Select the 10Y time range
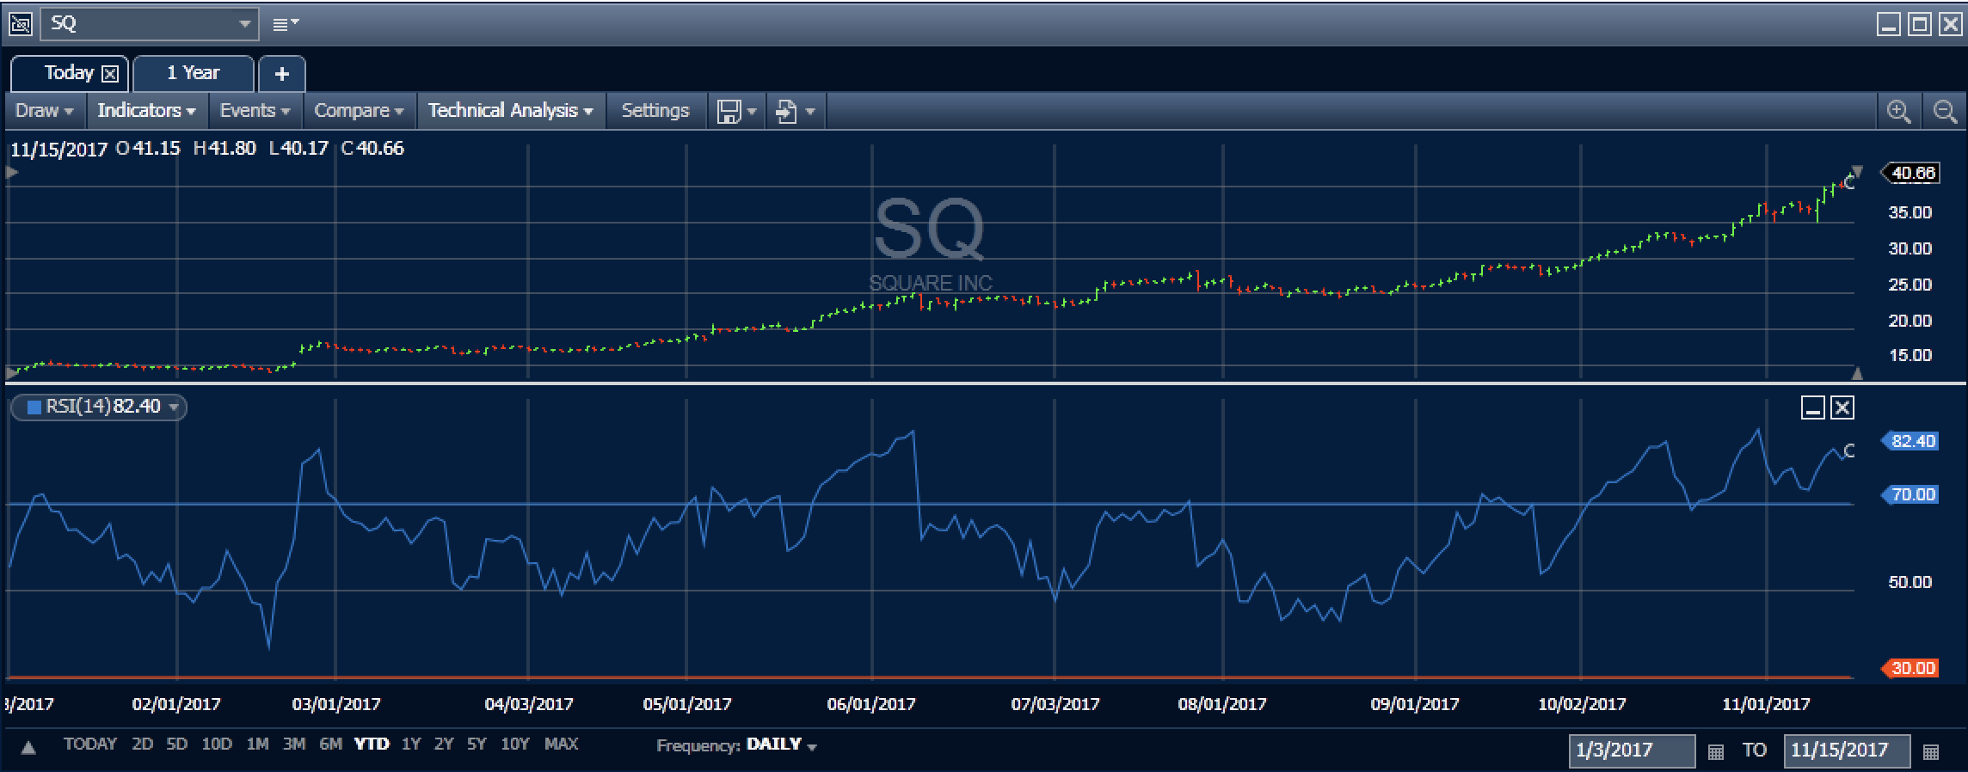The height and width of the screenshot is (772, 1968). tap(514, 744)
